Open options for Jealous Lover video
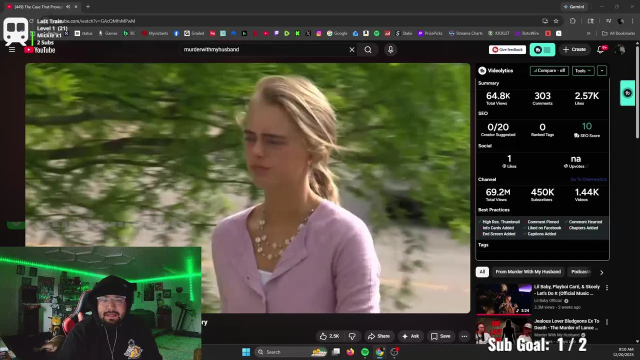 click(x=607, y=322)
